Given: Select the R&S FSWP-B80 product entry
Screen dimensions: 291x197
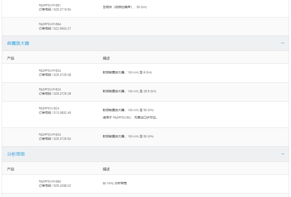Looking at the screenshot, I should coord(50,181).
